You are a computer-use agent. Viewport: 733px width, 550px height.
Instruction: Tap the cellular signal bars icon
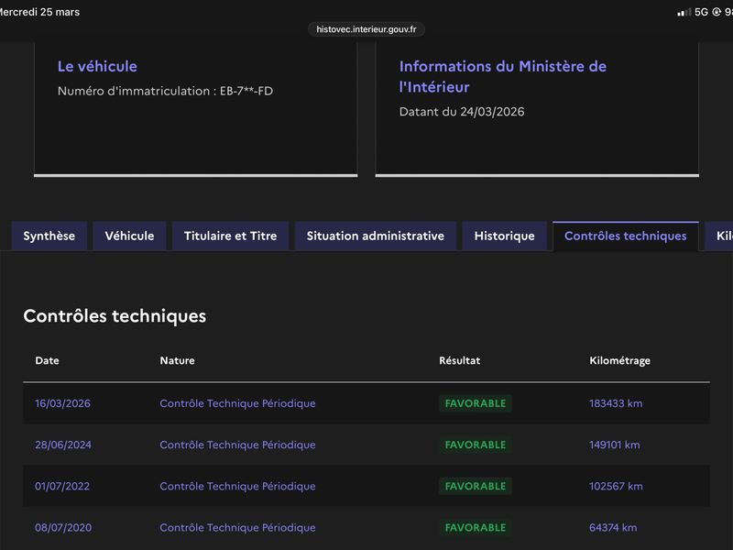[x=684, y=12]
